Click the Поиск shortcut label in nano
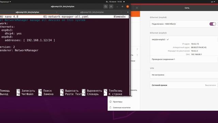Screen dimensions: 218x123 pos(47,91)
